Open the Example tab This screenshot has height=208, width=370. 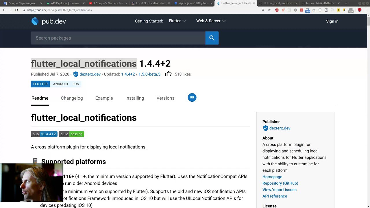pyautogui.click(x=104, y=98)
